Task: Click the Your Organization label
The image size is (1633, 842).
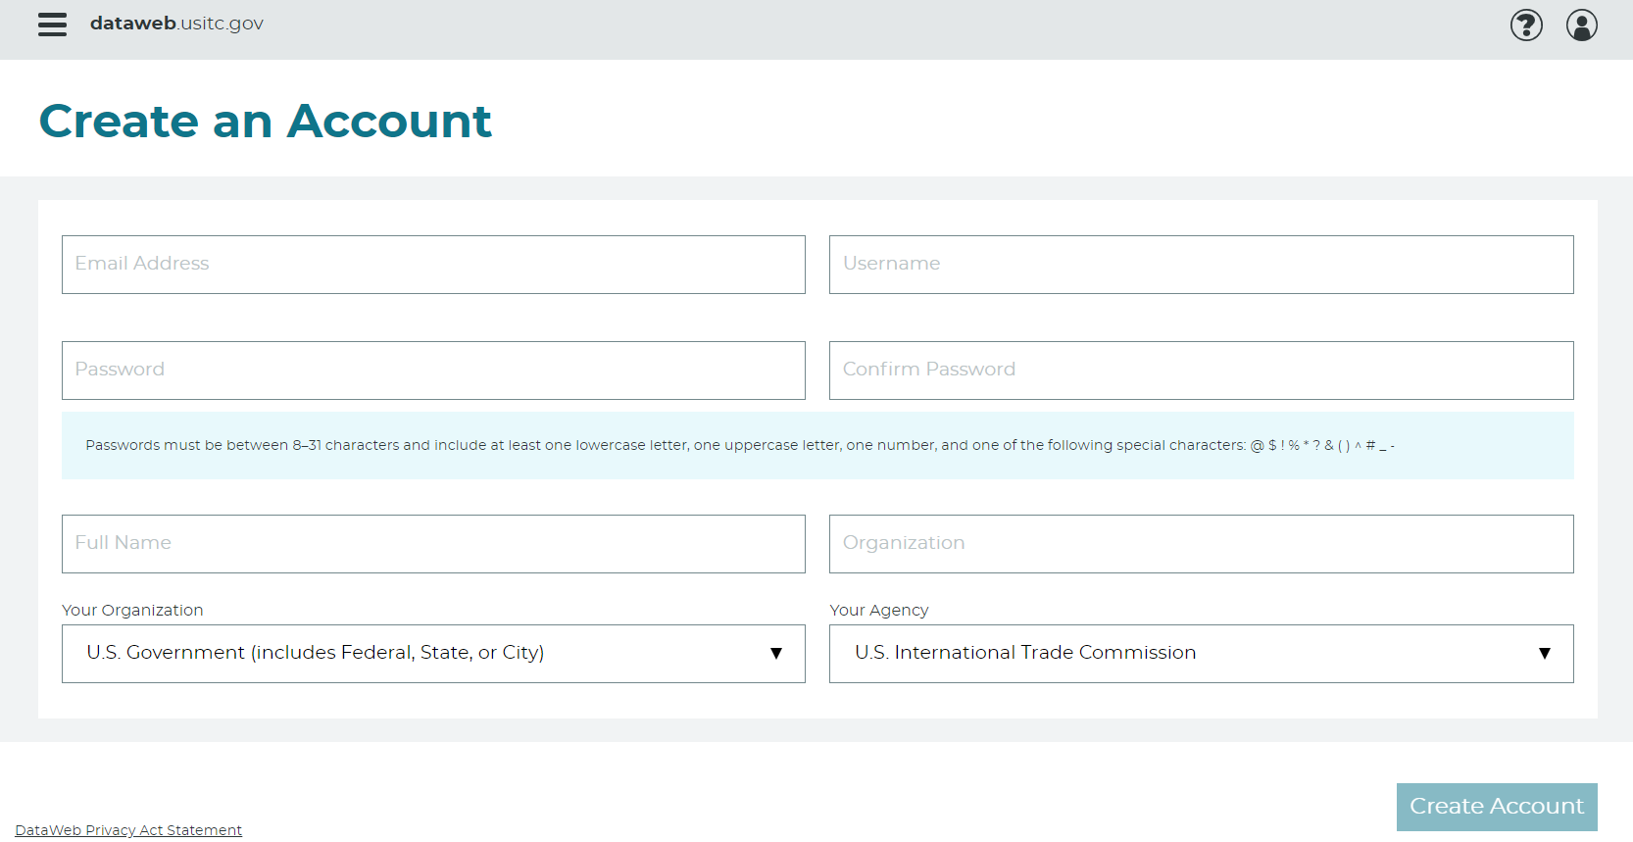Action: click(132, 610)
